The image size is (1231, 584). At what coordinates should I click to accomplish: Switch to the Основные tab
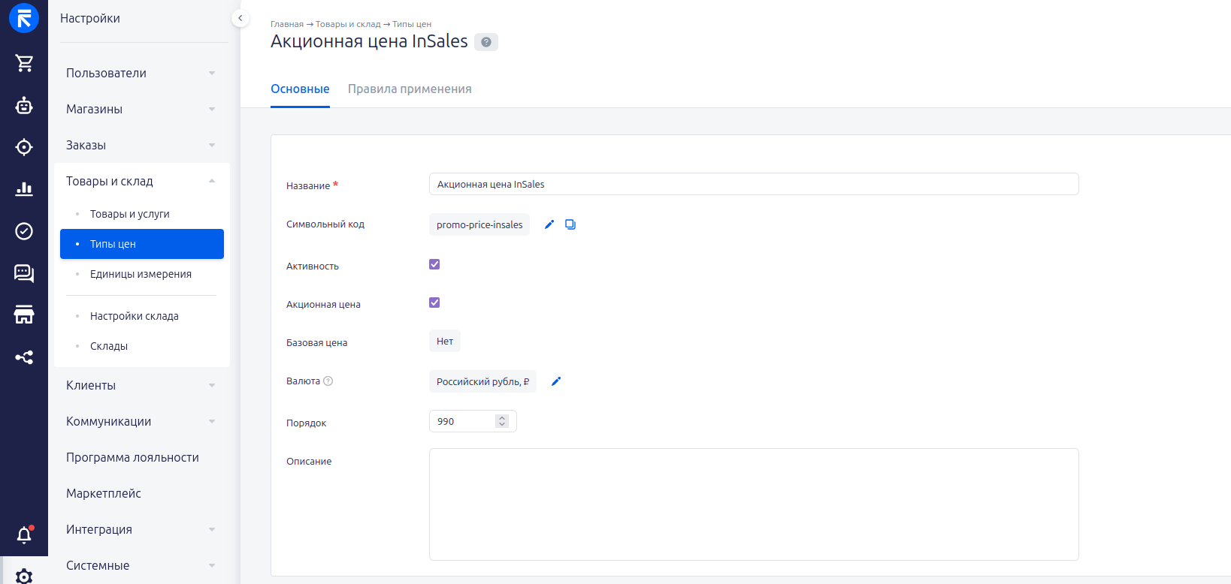[x=300, y=89]
